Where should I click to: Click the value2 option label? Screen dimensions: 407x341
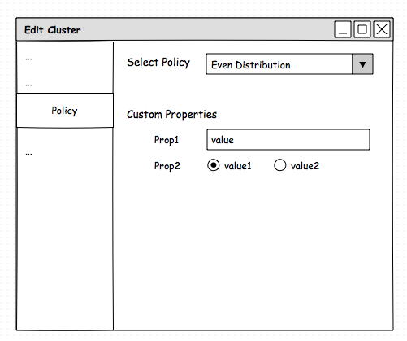click(305, 166)
